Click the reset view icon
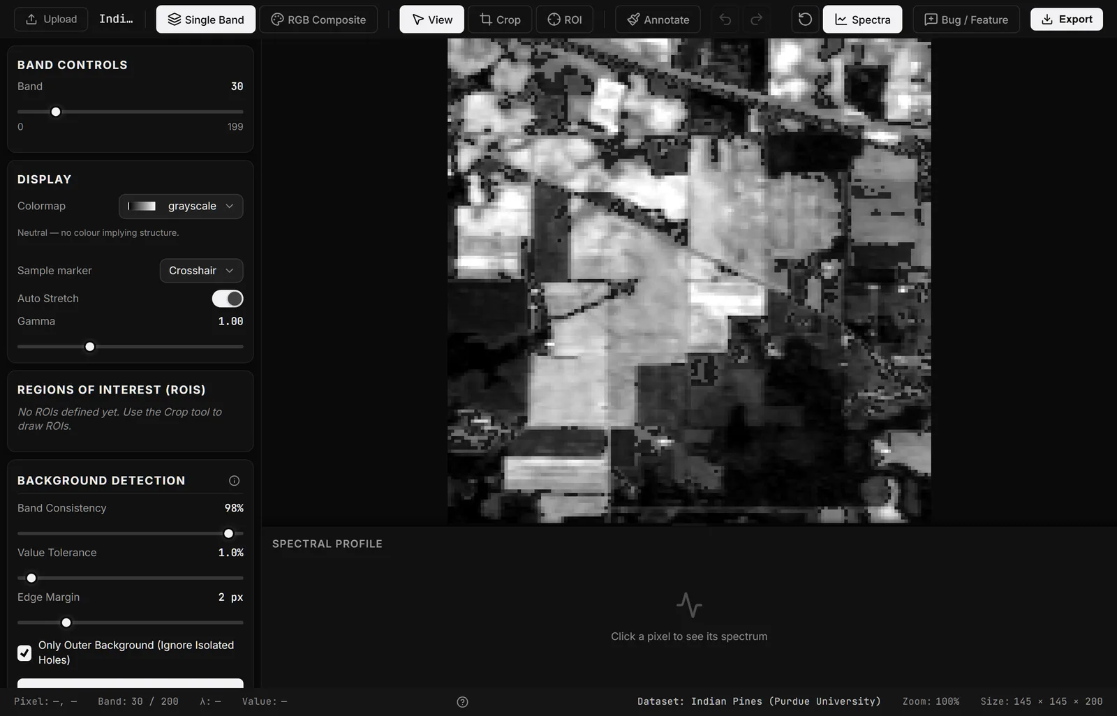 tap(805, 20)
